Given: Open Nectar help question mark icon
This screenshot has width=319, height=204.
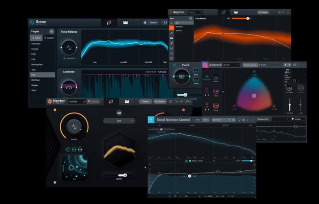Looking at the screenshot, I should point(176,102).
